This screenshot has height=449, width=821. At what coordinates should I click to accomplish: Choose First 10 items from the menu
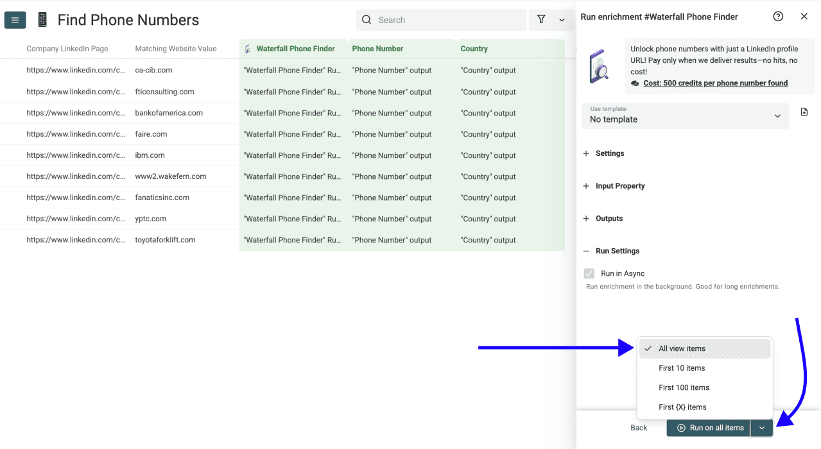point(682,368)
